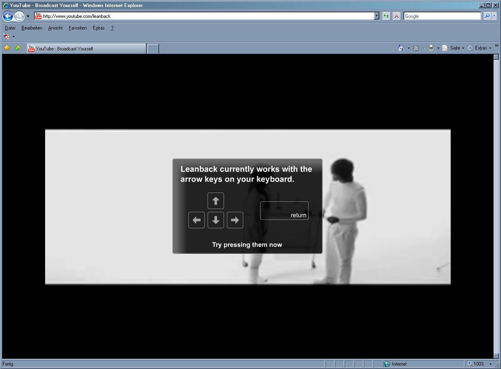Click the RSS feeds icon
Image resolution: width=501 pixels, height=369 pixels.
416,48
